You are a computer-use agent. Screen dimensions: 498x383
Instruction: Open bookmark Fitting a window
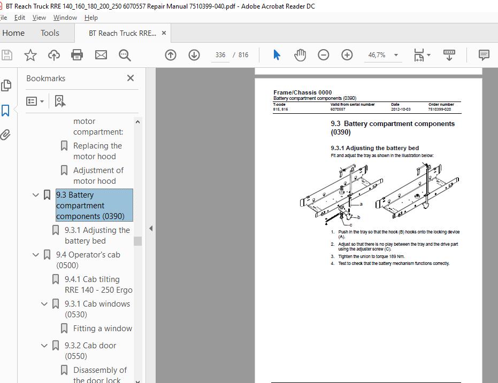[x=103, y=329]
